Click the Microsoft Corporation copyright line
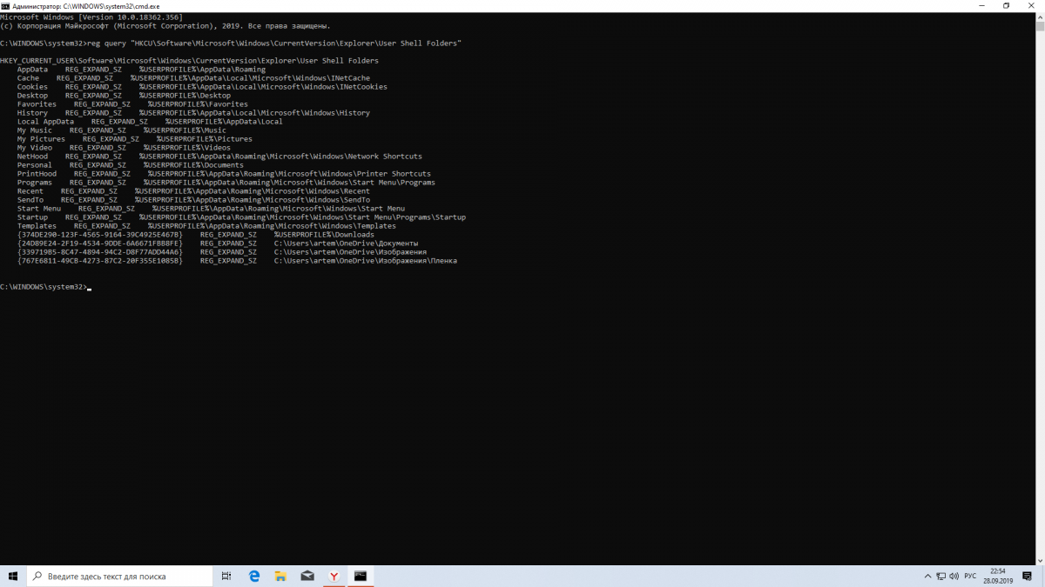The image size is (1045, 587). tap(165, 25)
